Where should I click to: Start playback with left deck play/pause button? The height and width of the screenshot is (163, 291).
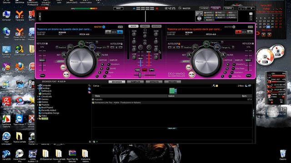point(66,74)
